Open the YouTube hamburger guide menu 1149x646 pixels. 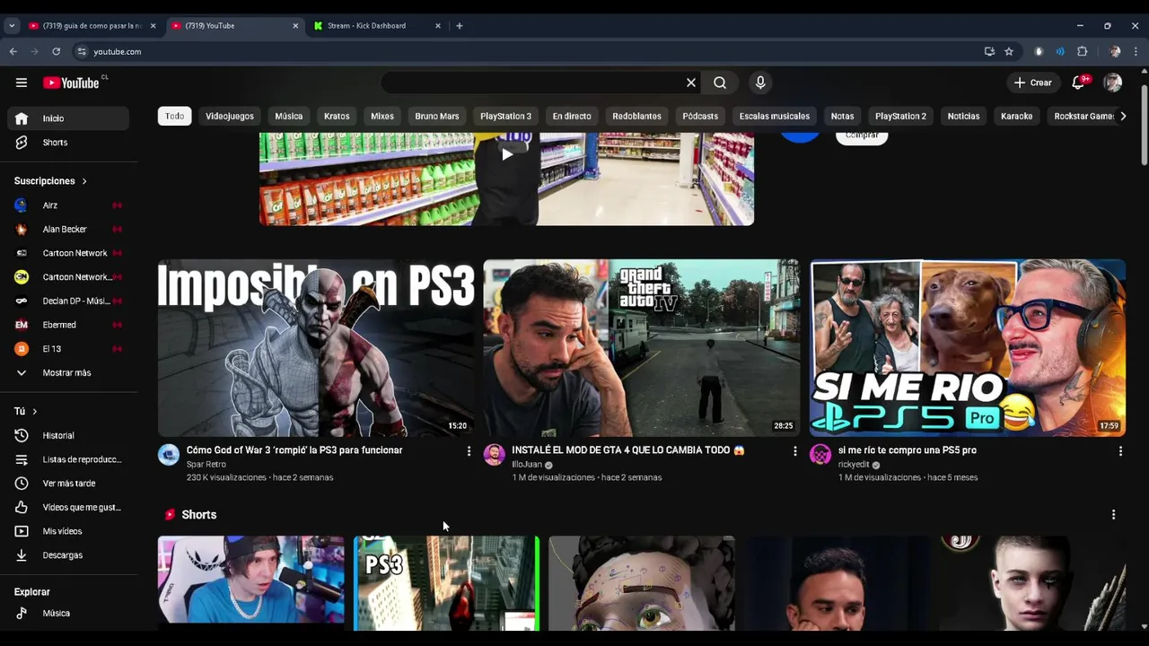pos(22,83)
